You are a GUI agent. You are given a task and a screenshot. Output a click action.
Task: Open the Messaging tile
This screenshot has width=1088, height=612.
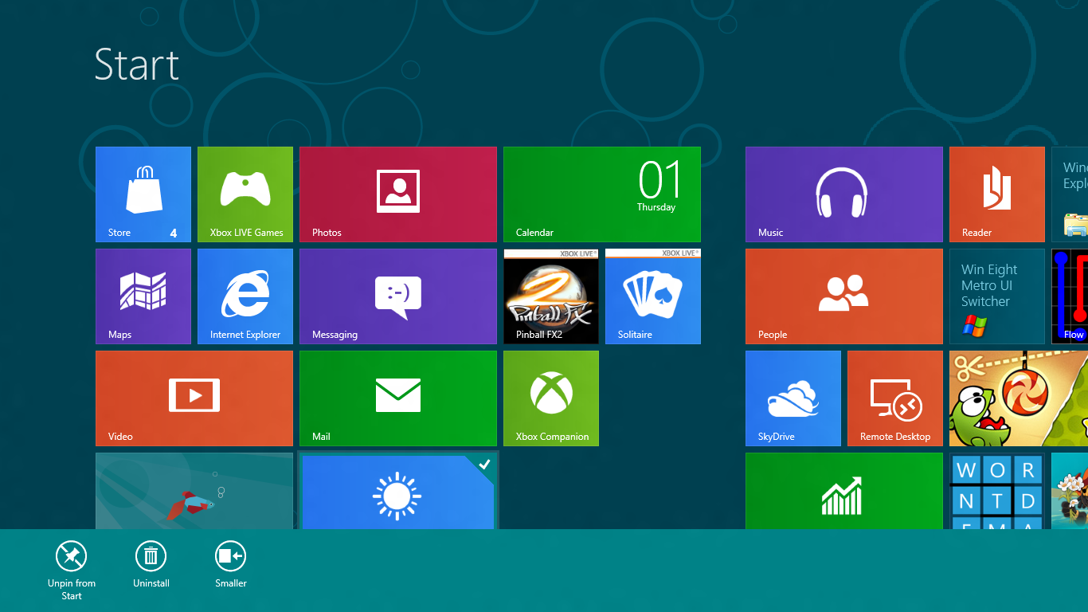[398, 296]
